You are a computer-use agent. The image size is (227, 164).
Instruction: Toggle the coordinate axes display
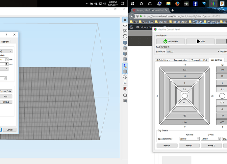125,66
